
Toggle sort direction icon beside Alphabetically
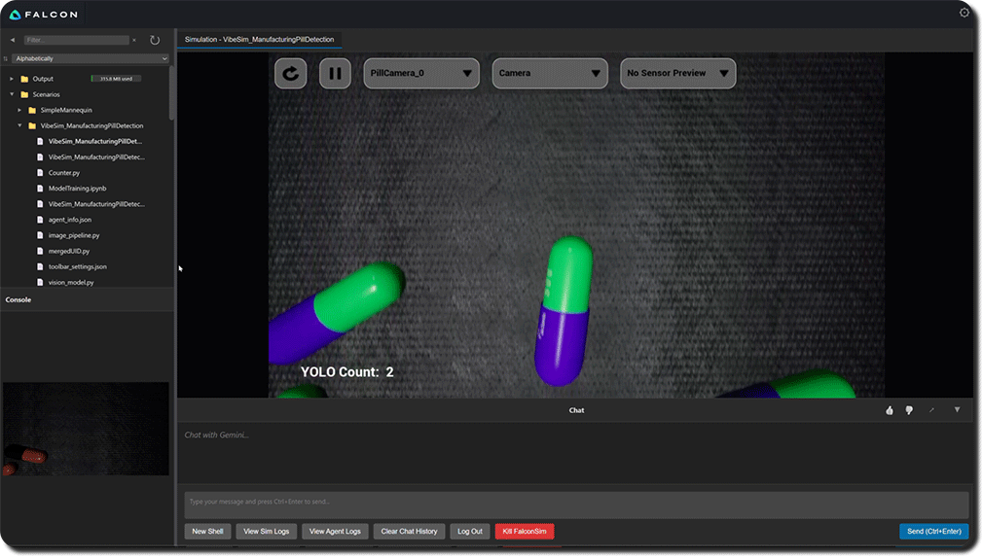[x=6, y=58]
